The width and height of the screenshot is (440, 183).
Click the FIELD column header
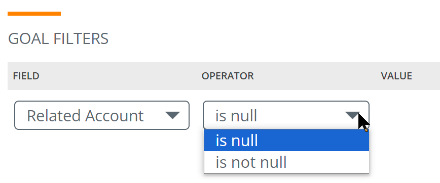click(26, 76)
